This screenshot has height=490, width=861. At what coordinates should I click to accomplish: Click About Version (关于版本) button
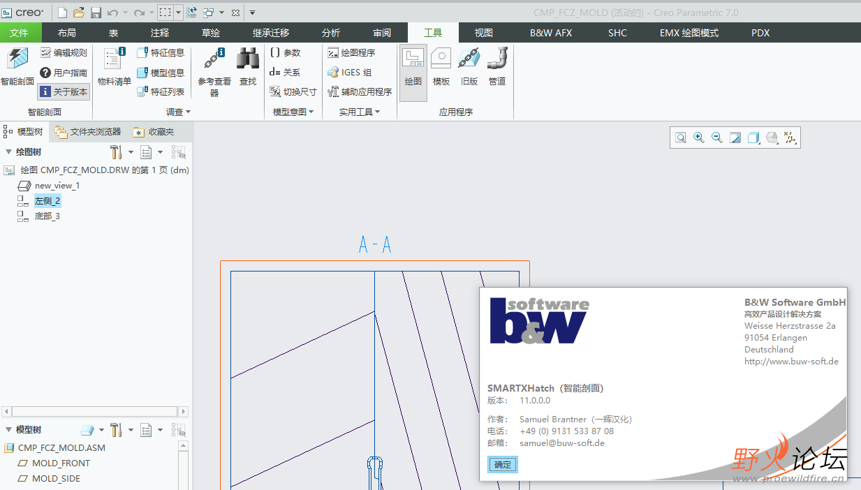pos(64,91)
